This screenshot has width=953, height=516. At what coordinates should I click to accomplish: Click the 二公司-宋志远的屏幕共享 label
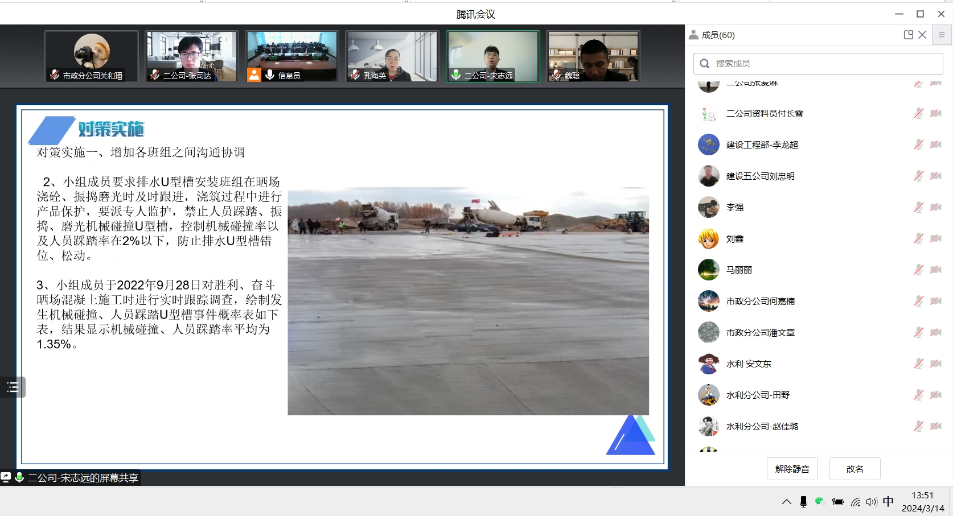click(83, 478)
